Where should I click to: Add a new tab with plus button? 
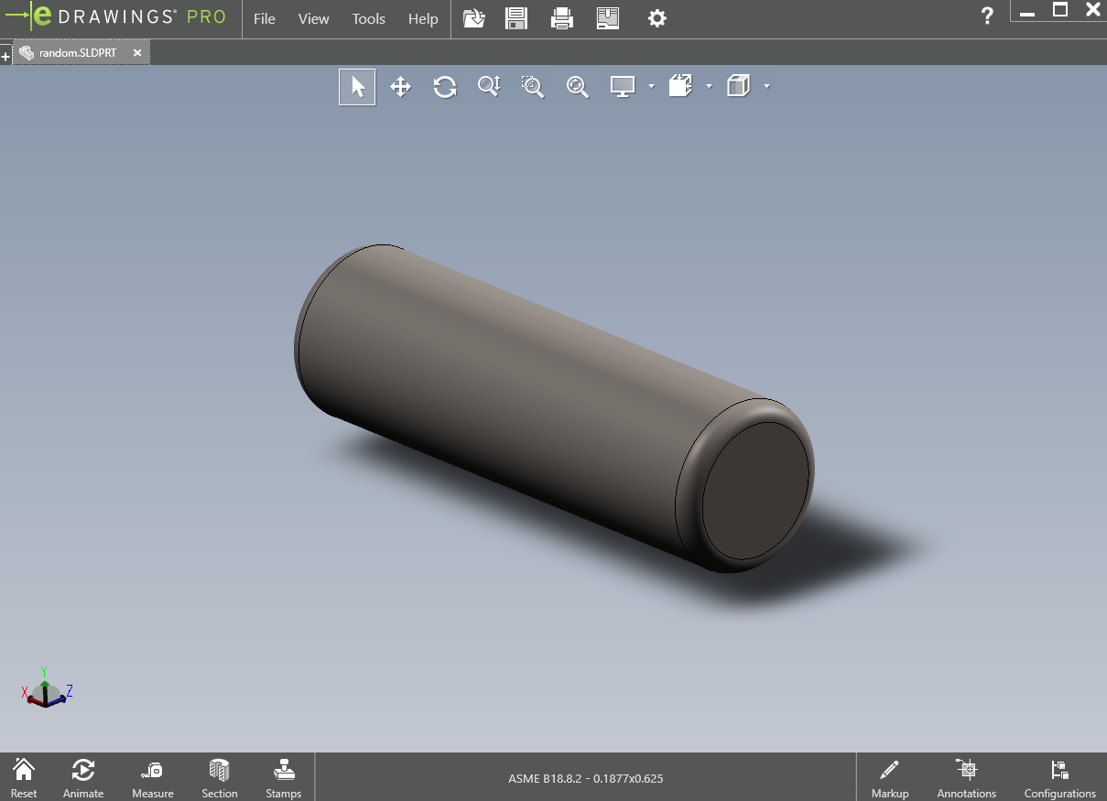[5, 57]
